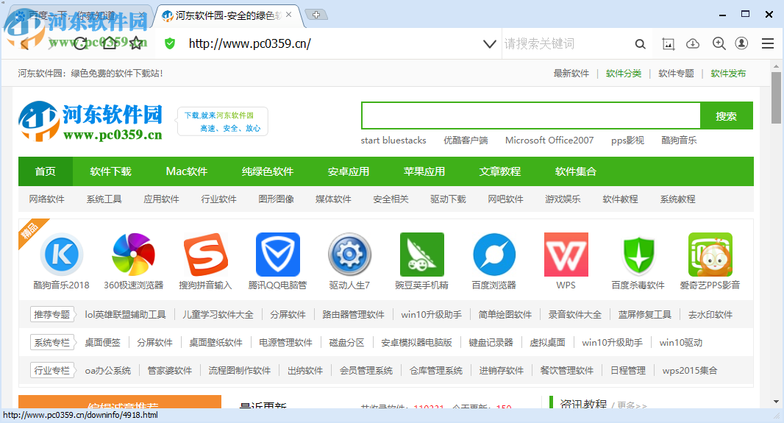Click the 酷狗音乐 hot search link
Viewport: 784px width, 423px height.
(x=679, y=141)
